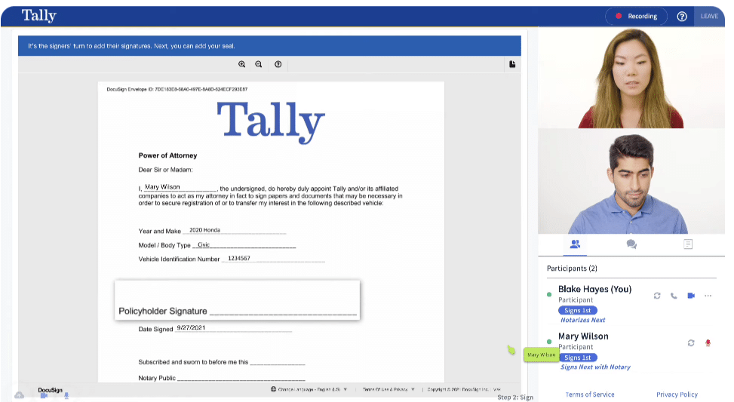Click the Vehicle Identification Number field
The image size is (734, 402).
(273, 259)
